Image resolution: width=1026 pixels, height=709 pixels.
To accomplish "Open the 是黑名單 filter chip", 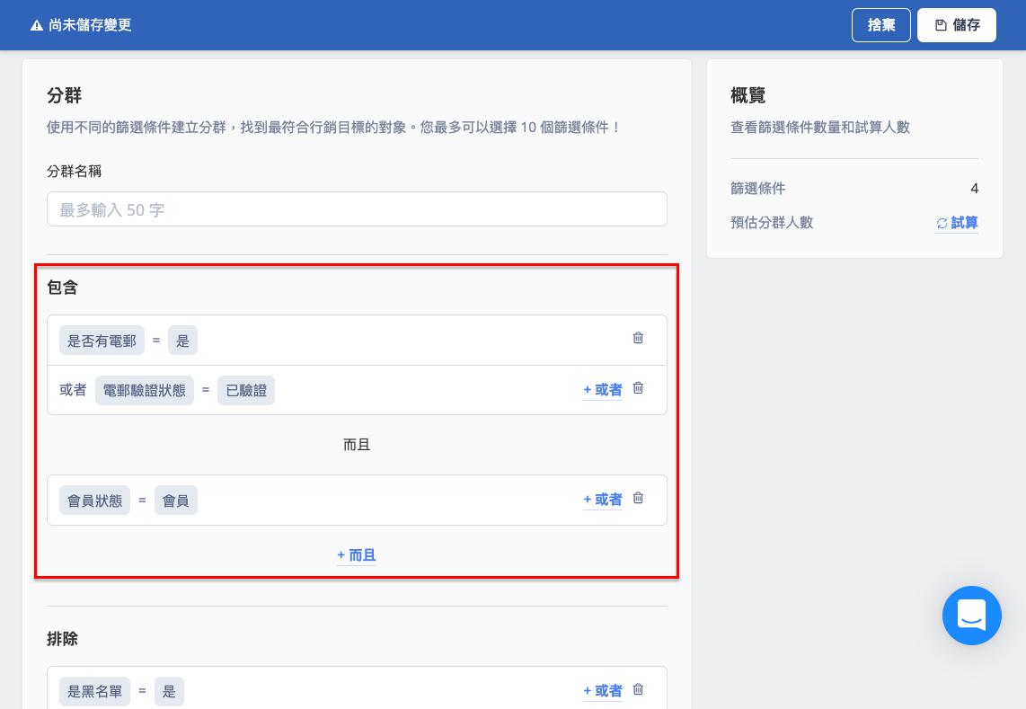I will [x=94, y=691].
